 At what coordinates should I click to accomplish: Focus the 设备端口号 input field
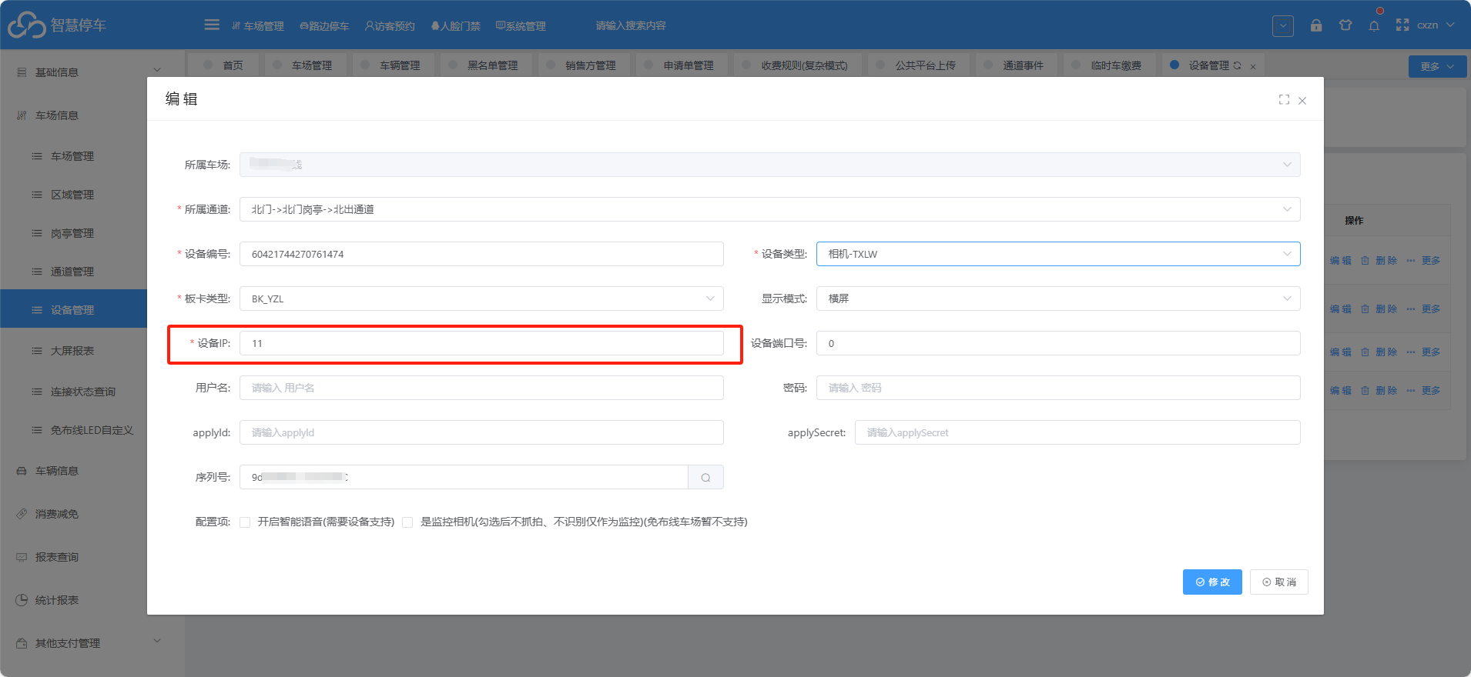coord(1058,343)
